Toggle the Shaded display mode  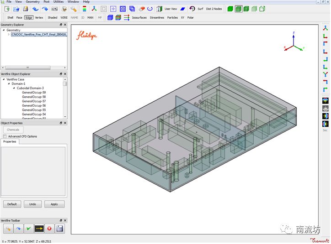click(53, 18)
